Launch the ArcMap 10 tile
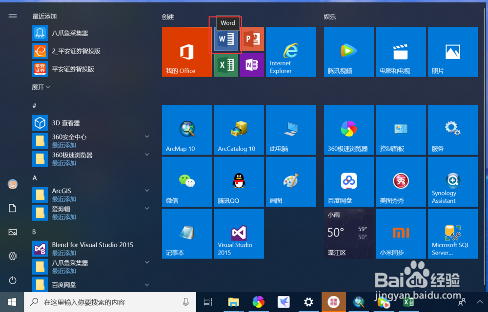Image resolution: width=488 pixels, height=312 pixels. pos(187,130)
